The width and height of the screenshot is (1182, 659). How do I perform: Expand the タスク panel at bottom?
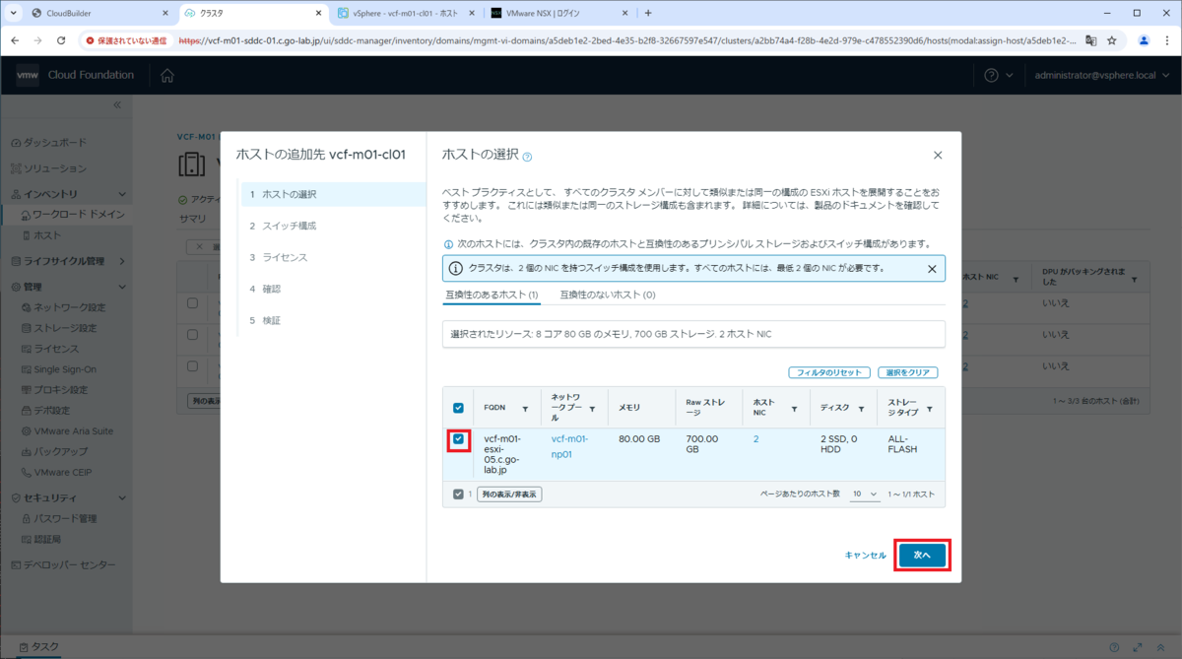pyautogui.click(x=37, y=646)
